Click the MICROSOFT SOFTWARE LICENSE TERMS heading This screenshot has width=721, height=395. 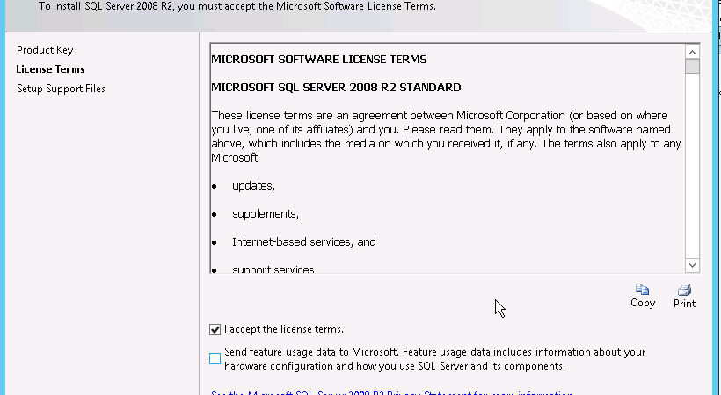tap(319, 60)
